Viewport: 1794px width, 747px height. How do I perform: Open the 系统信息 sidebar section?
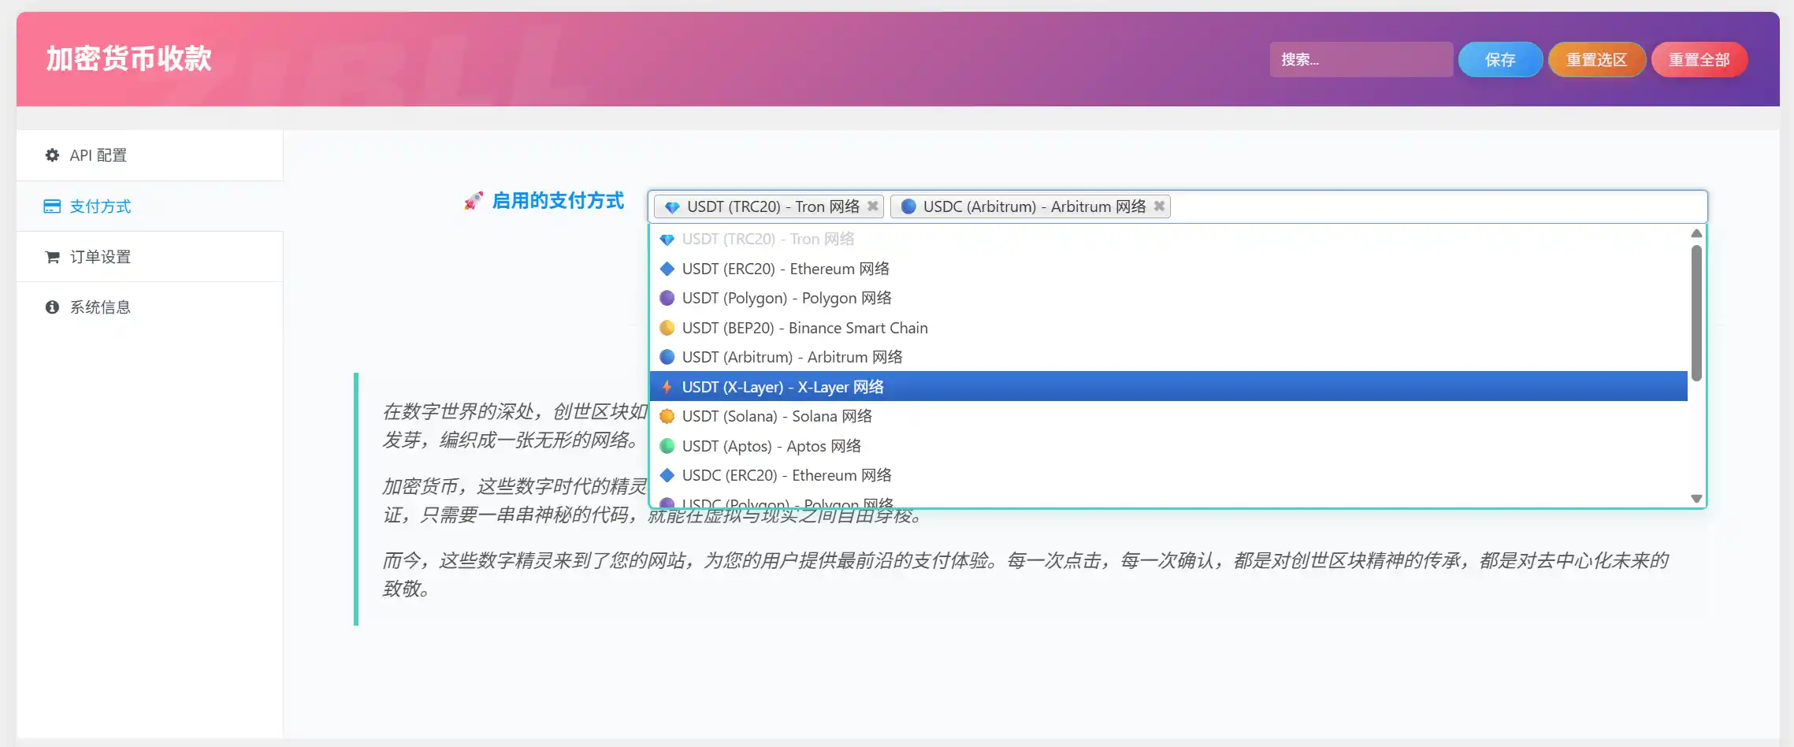[x=100, y=307]
